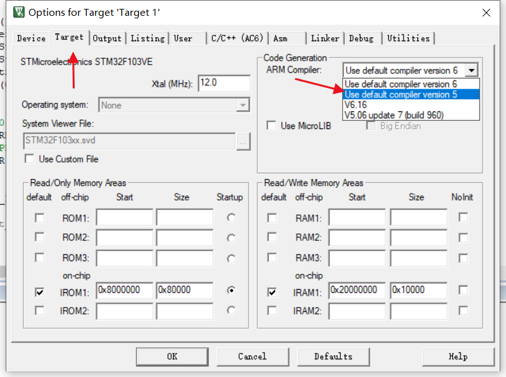Screen dimensions: 506x377
Task: Select the Target tab
Action: [x=69, y=37]
